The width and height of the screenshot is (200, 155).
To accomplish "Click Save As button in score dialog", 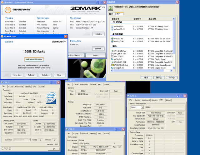I will tap(17, 75).
